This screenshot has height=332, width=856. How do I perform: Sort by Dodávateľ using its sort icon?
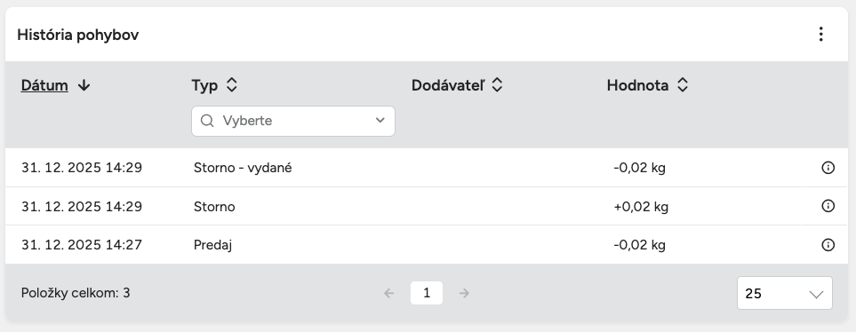(497, 85)
